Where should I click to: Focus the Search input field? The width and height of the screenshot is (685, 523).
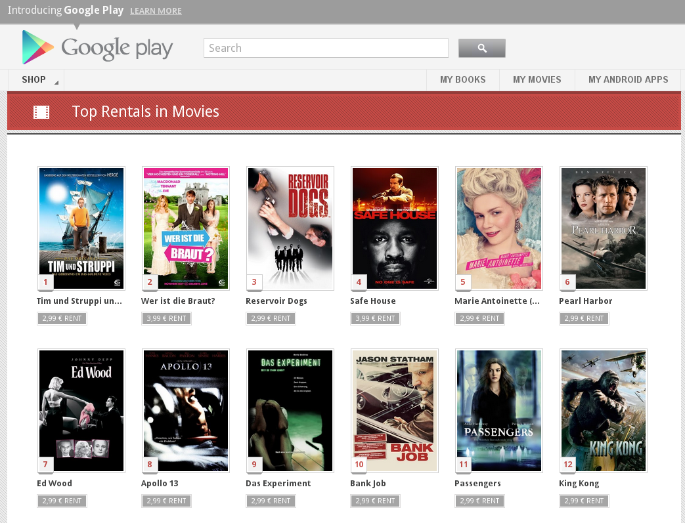point(326,48)
